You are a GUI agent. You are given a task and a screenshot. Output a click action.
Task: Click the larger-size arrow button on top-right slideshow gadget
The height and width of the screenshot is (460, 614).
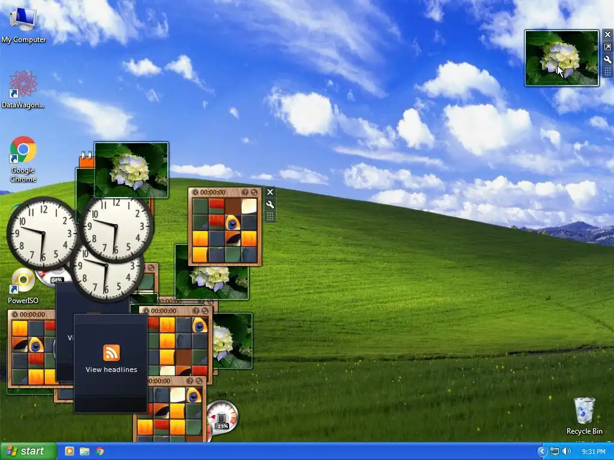point(607,47)
